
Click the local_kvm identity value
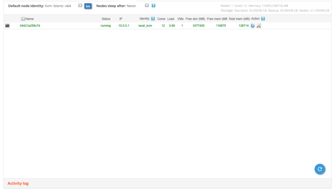point(145,26)
